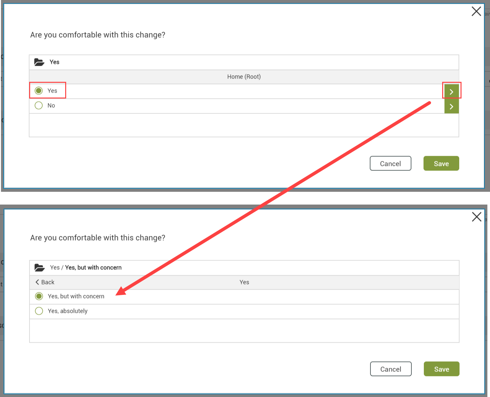Expand the "No" answer with its chevron button
This screenshot has height=397, width=490.
coord(451,106)
